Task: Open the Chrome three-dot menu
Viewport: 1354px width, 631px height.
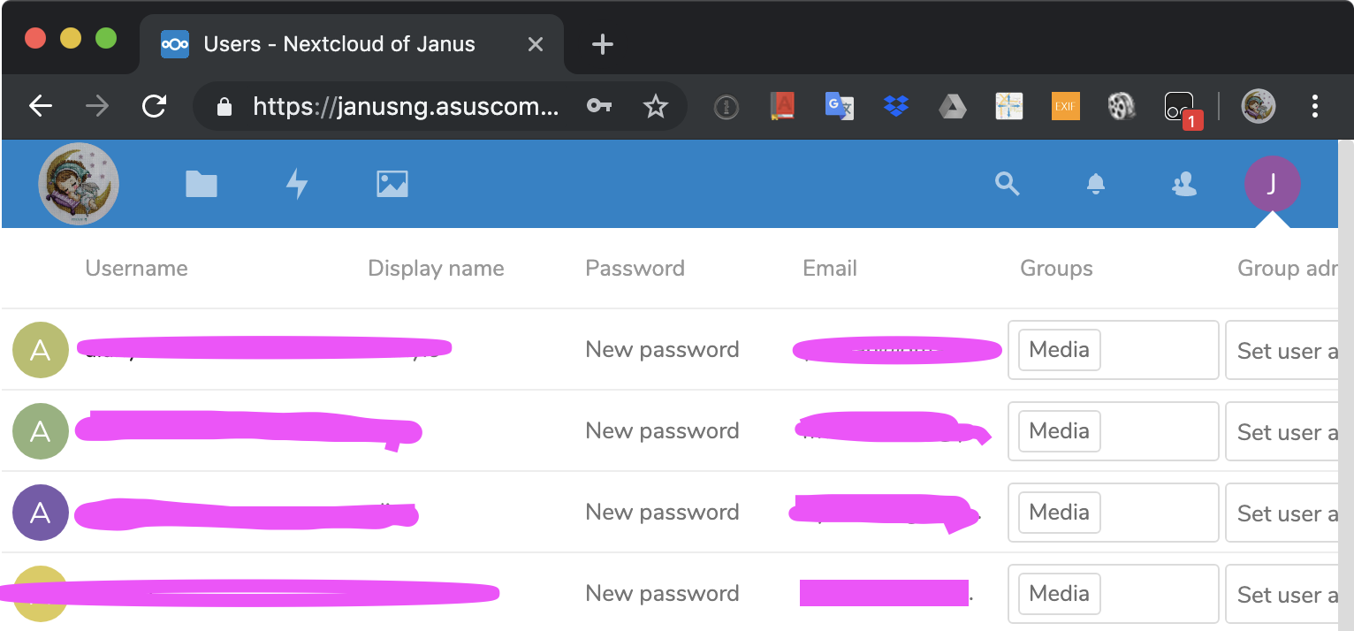Action: [x=1315, y=107]
